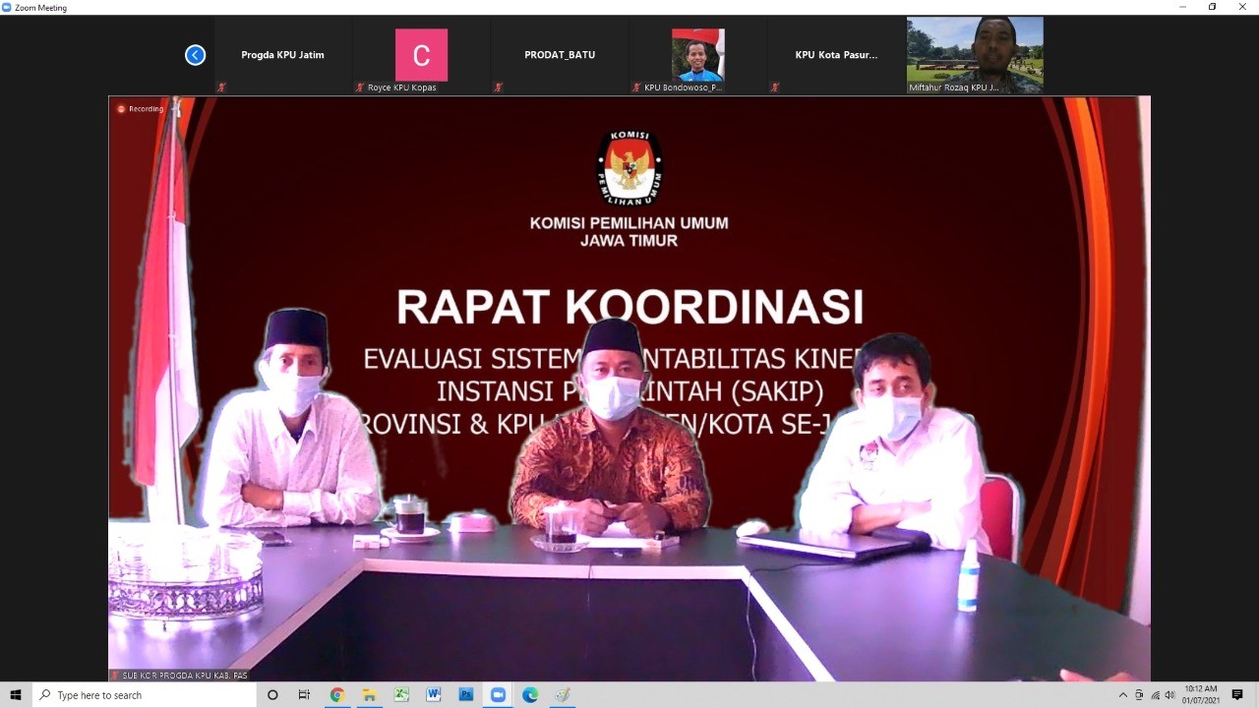Click the previous participants arrow button
The image size is (1259, 708).
point(195,55)
